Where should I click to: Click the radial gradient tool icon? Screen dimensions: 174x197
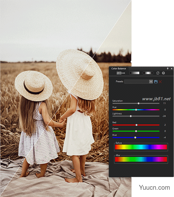click(x=148, y=73)
